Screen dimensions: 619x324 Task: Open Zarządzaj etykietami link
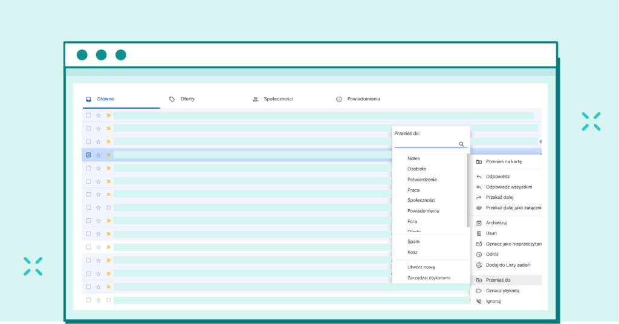click(429, 277)
